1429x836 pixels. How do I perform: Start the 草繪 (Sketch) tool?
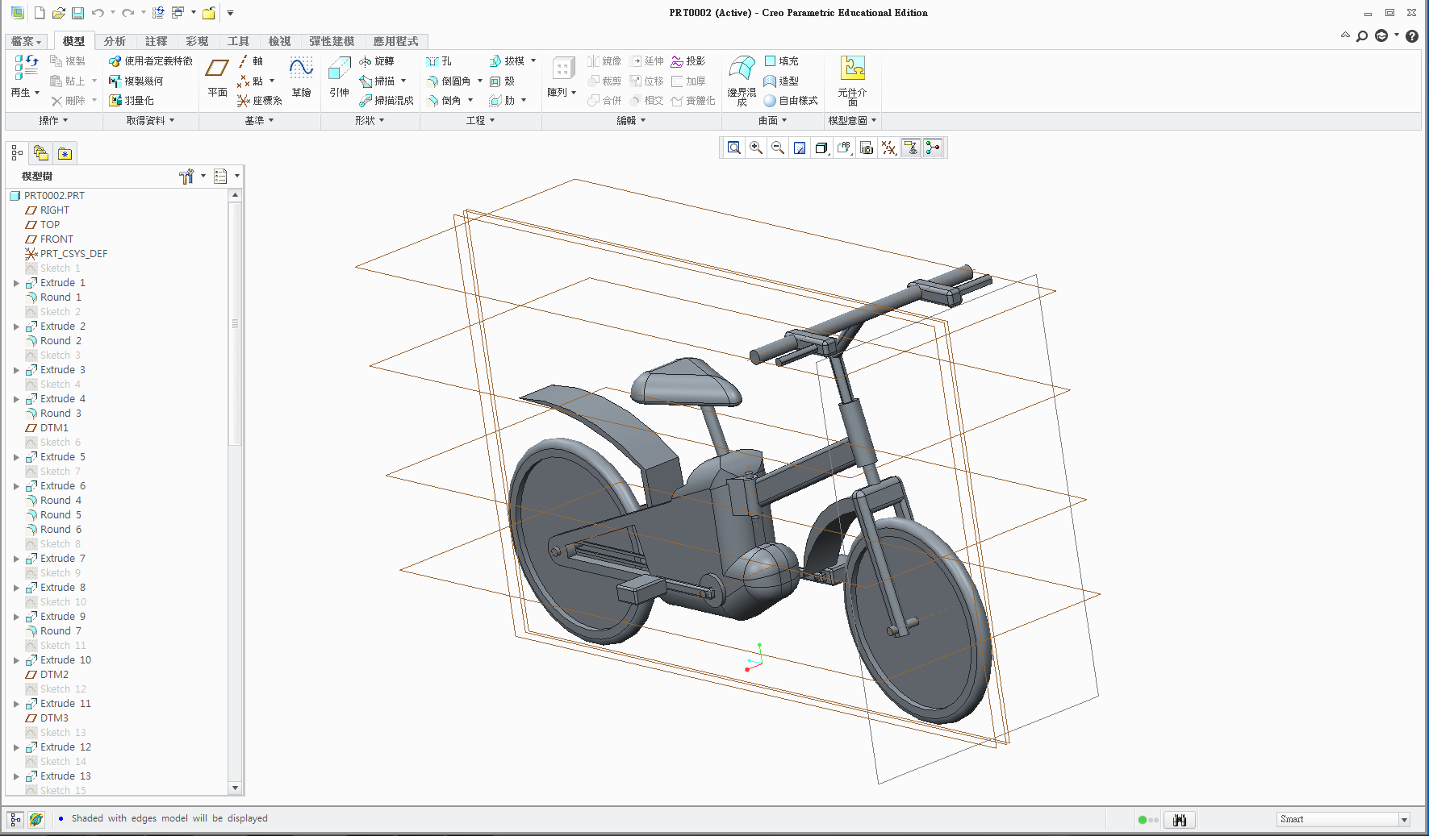click(301, 77)
